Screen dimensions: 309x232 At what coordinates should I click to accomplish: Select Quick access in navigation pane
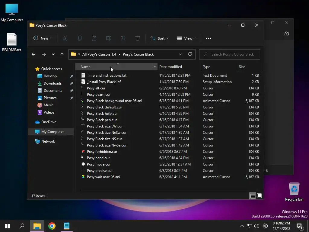[51, 69]
